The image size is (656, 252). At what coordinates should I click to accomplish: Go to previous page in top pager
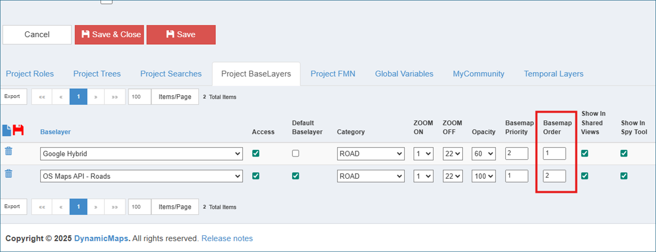[61, 97]
